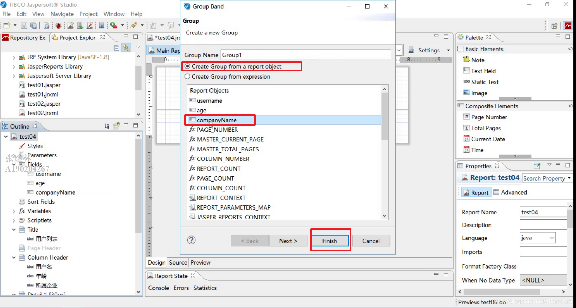576x308 pixels.
Task: Click the new report toolbar icon
Action: [x=71, y=25]
